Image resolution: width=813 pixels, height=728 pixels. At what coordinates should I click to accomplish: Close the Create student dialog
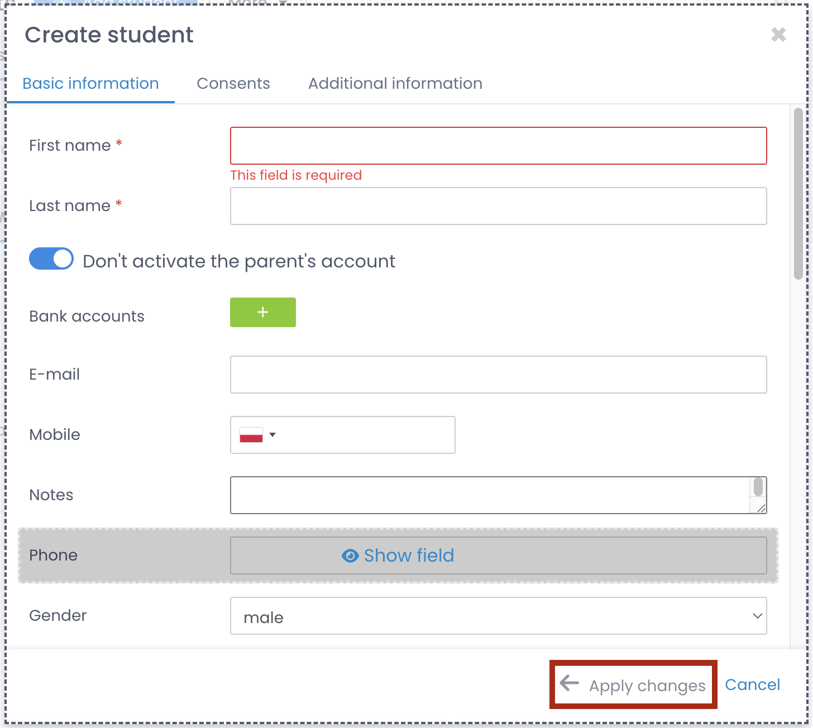click(778, 35)
